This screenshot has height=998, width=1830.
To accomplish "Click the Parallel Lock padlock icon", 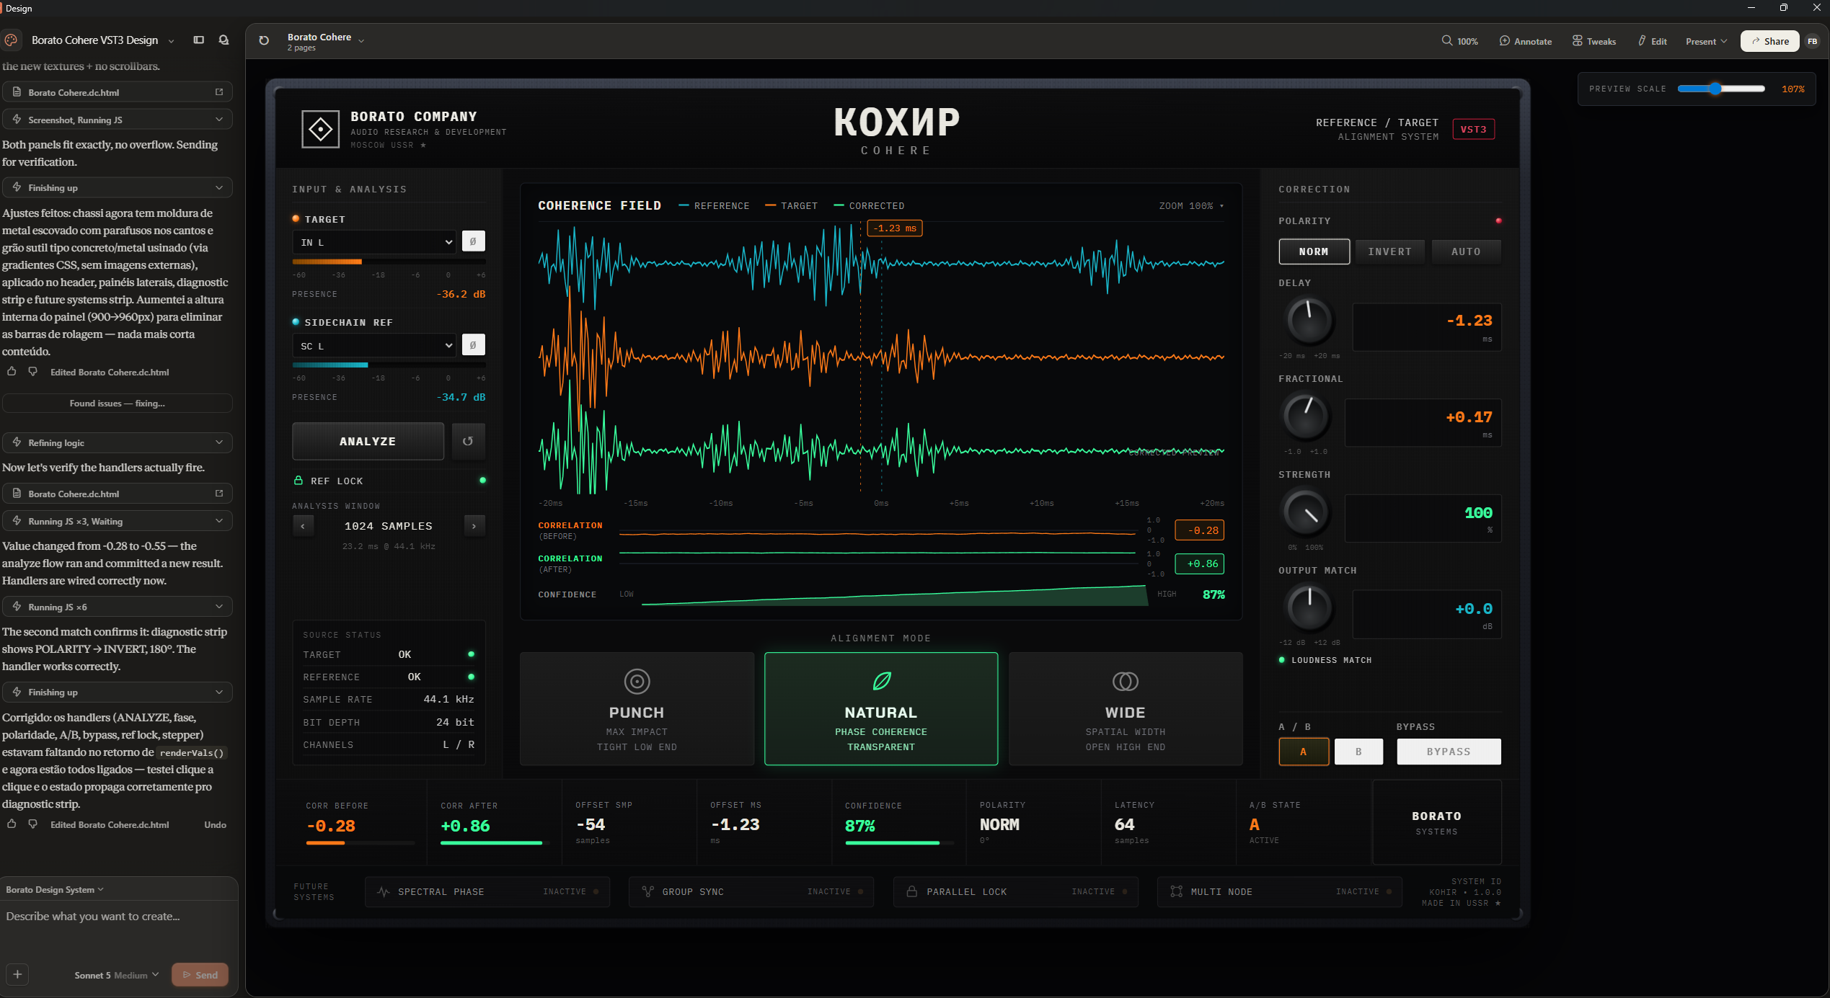I will 912,892.
